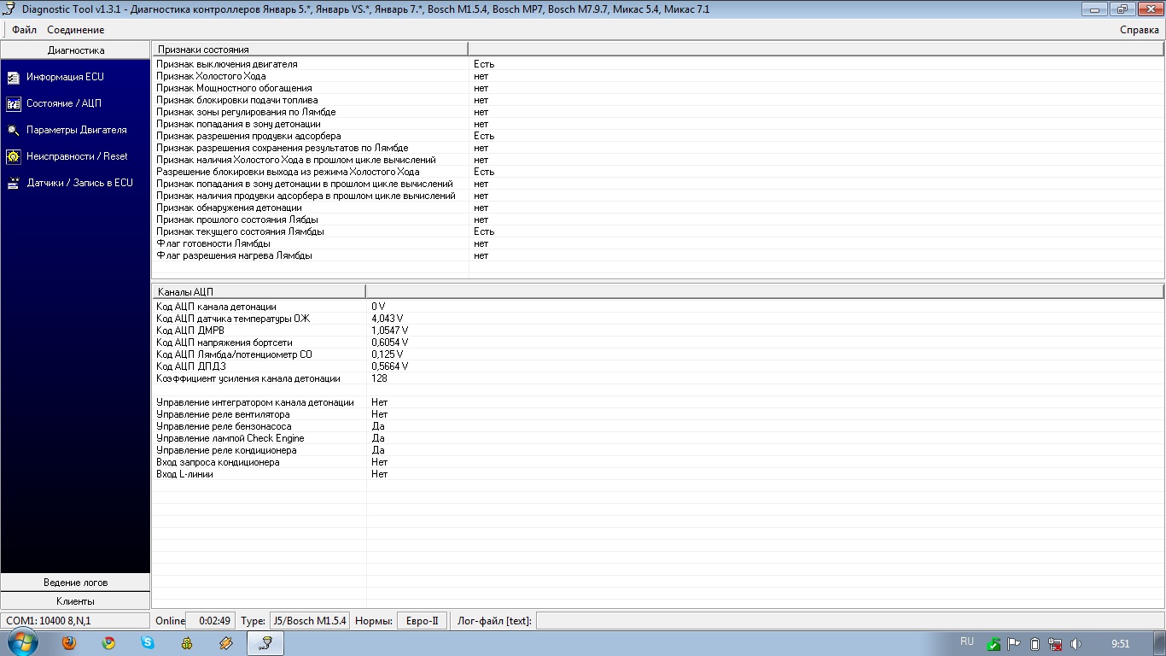Select row Вход L-линии
The image size is (1166, 656).
coord(658,474)
